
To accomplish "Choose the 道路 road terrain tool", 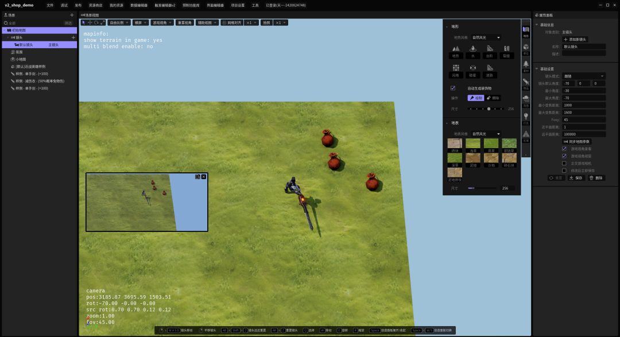I will click(490, 71).
